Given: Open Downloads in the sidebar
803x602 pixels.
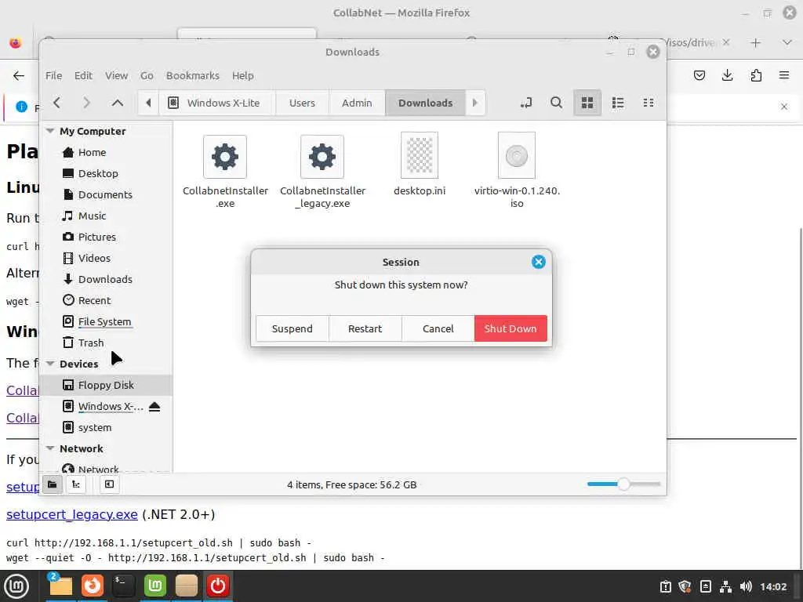Looking at the screenshot, I should point(105,279).
